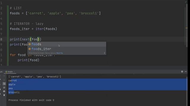
Task: Click 'carrot' string in foods list code
Action: coord(35,13)
